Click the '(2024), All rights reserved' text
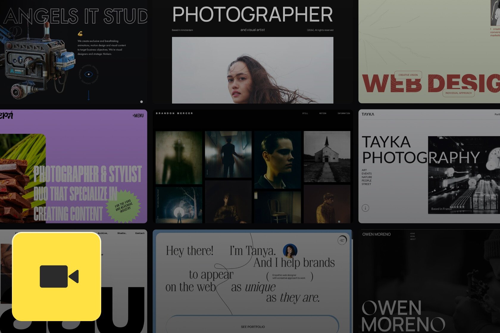500x333 pixels. (x=320, y=30)
